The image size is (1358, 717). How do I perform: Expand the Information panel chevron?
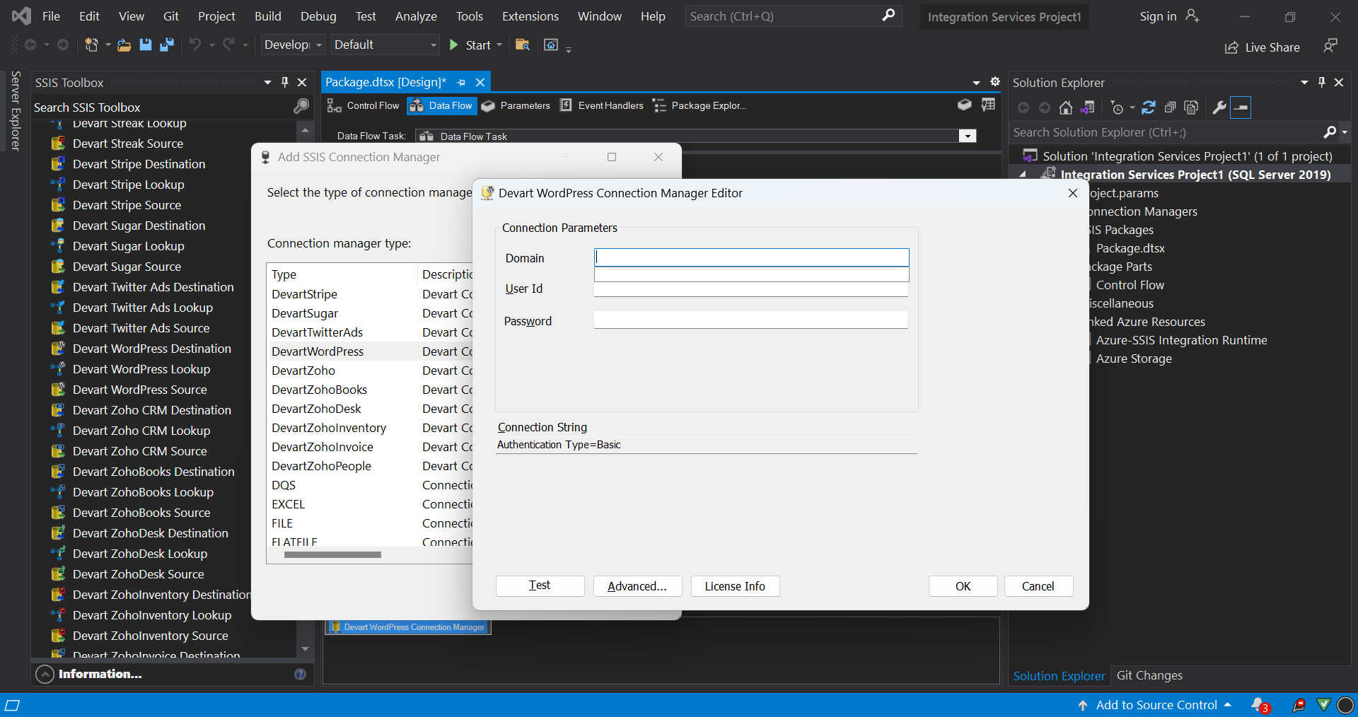pyautogui.click(x=45, y=674)
